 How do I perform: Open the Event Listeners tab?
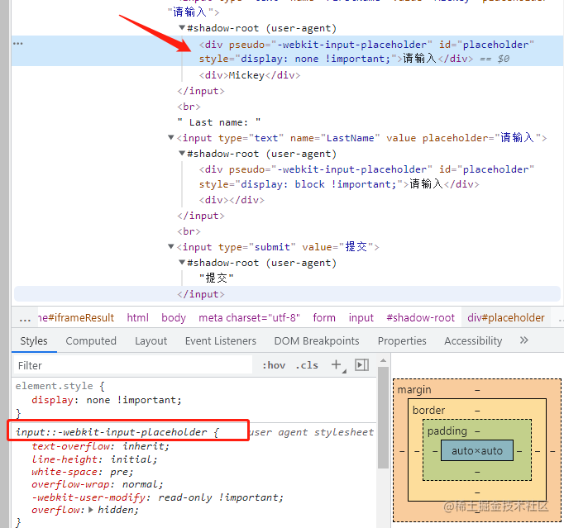[x=221, y=340]
